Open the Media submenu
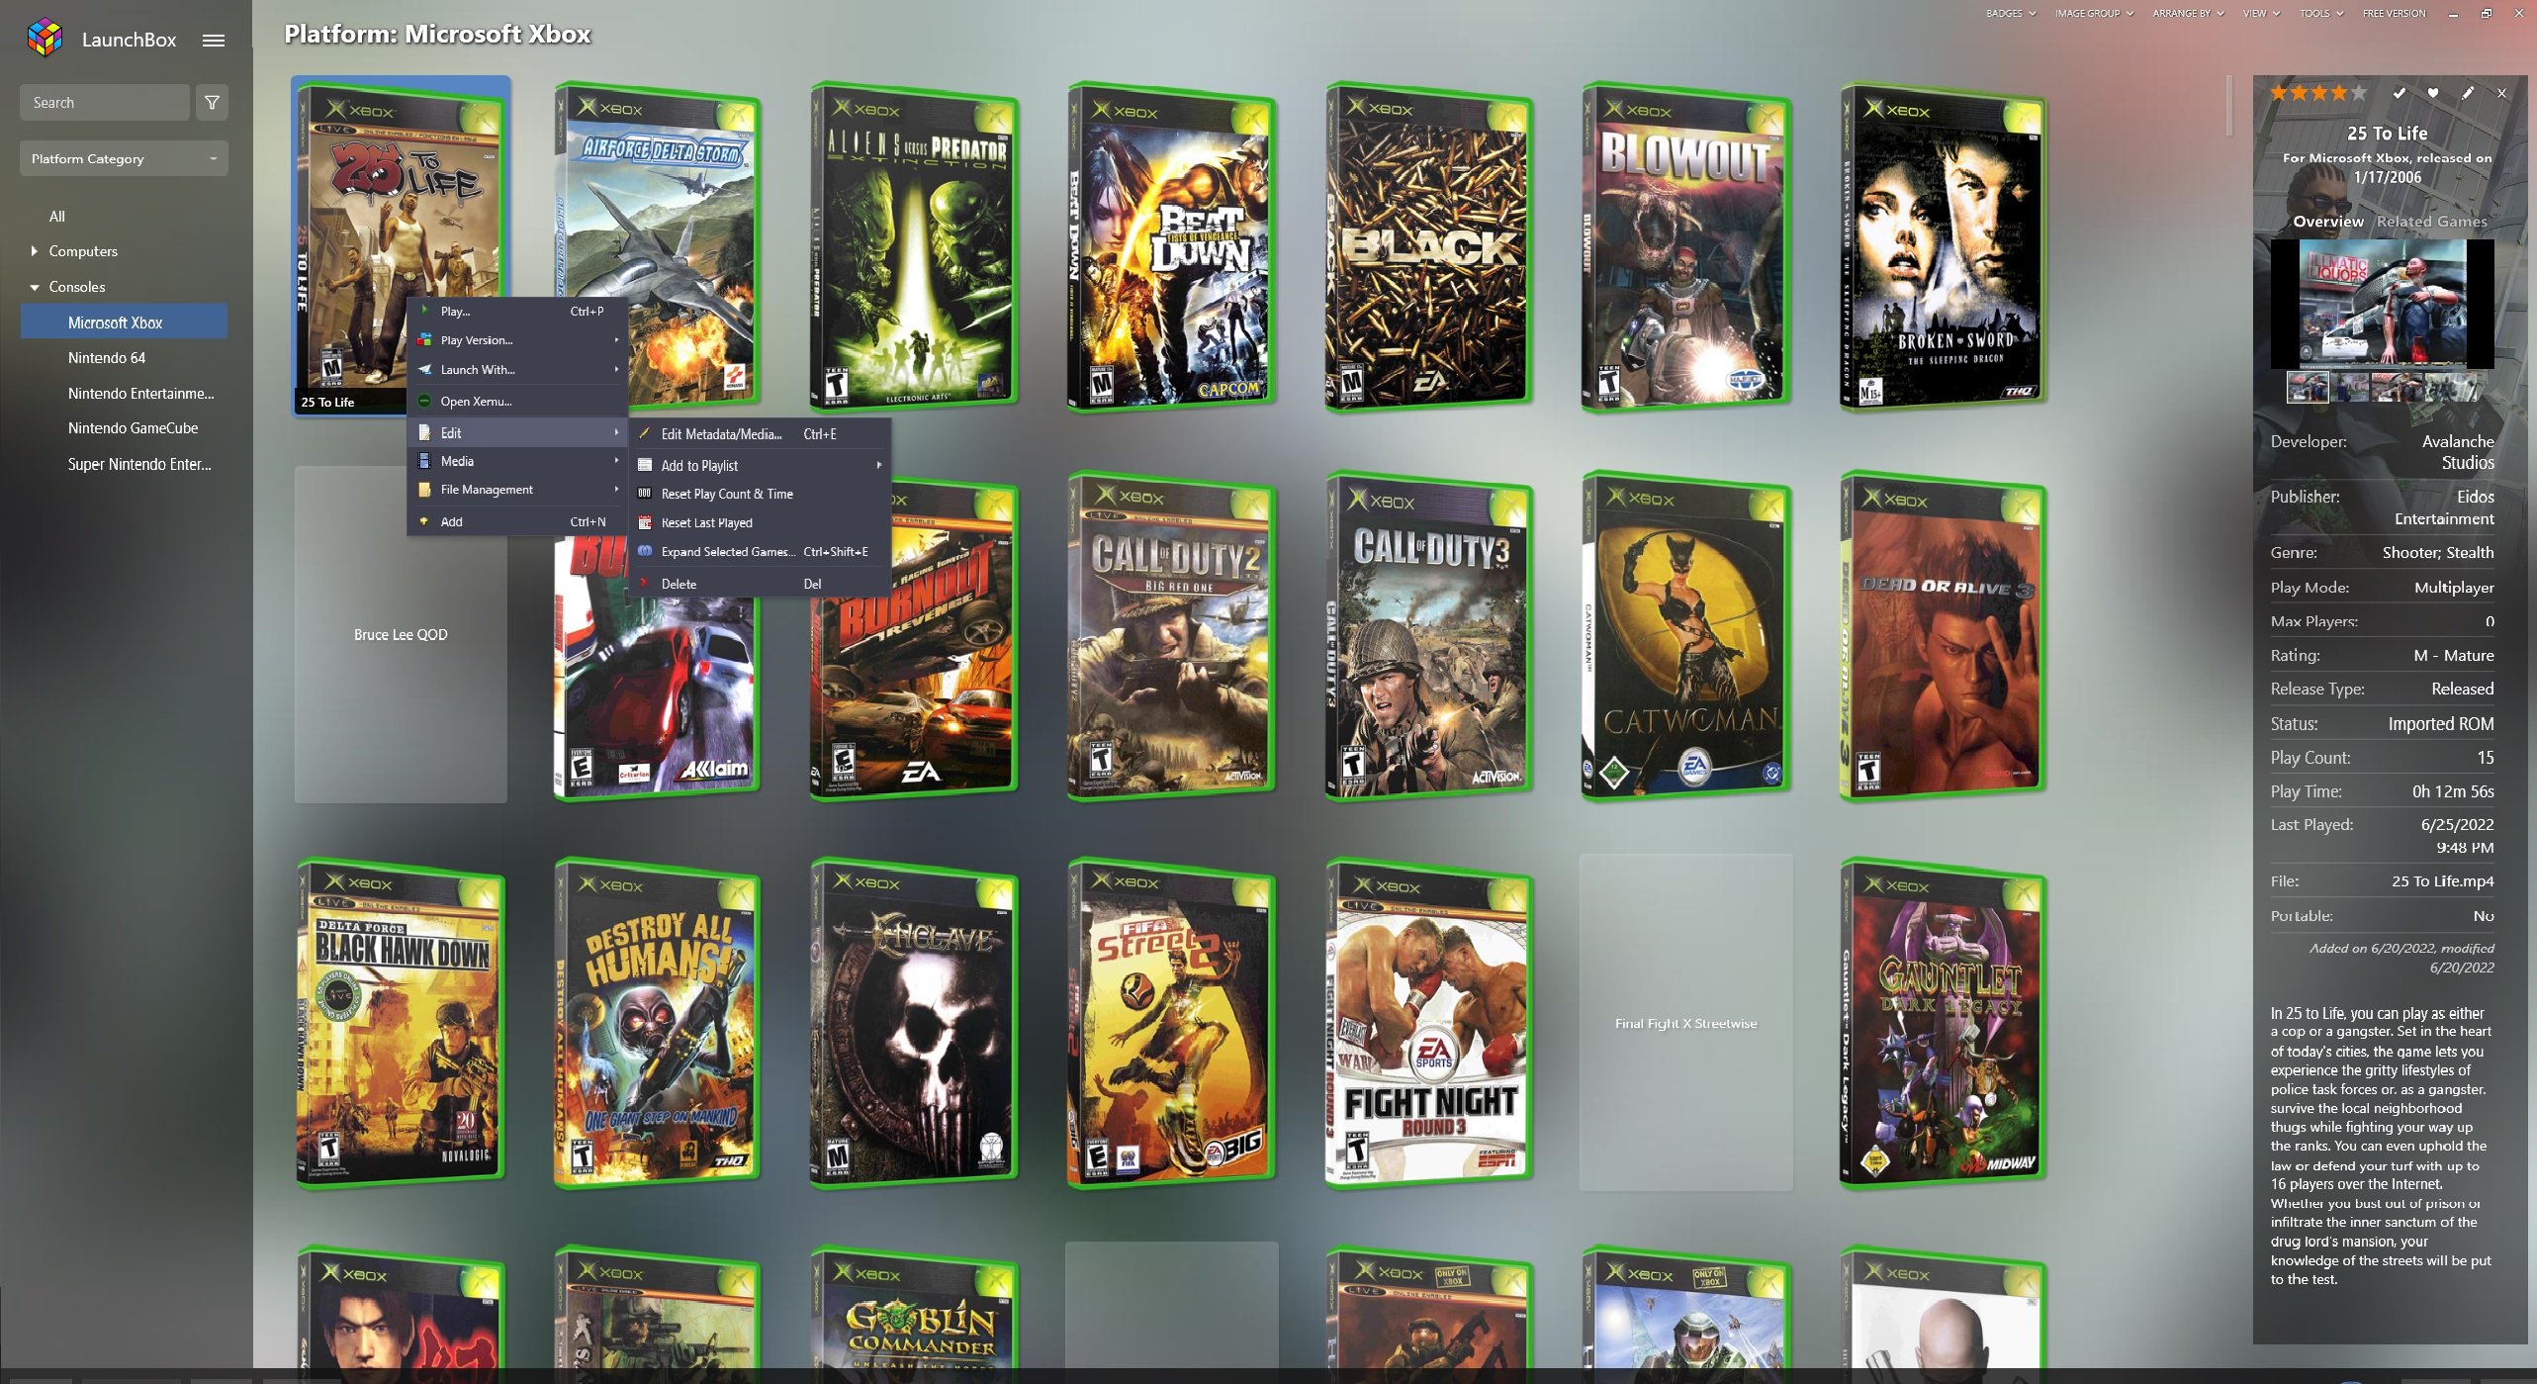 click(518, 461)
